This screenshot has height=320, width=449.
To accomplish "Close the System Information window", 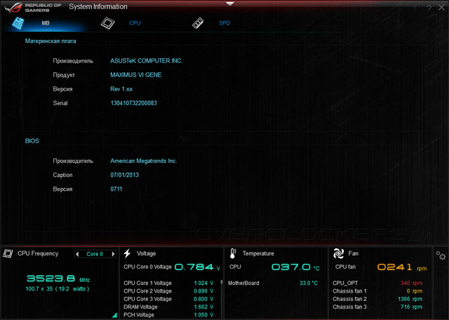I will point(441,8).
